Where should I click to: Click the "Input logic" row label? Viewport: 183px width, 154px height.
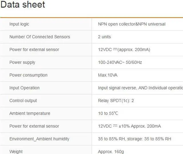(19, 24)
